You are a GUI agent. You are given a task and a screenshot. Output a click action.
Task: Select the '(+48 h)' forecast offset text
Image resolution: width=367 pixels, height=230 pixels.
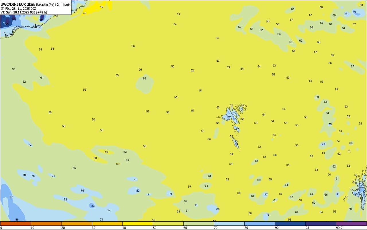point(42,12)
